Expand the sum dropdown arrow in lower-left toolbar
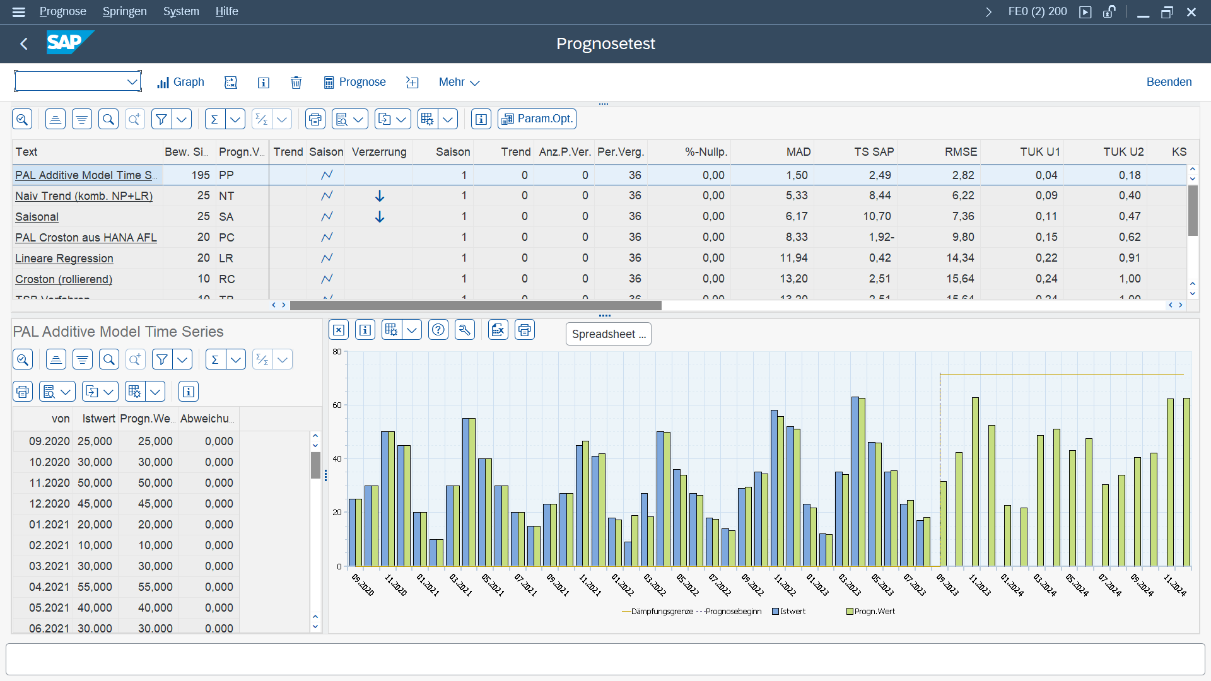1211x681 pixels. click(236, 359)
